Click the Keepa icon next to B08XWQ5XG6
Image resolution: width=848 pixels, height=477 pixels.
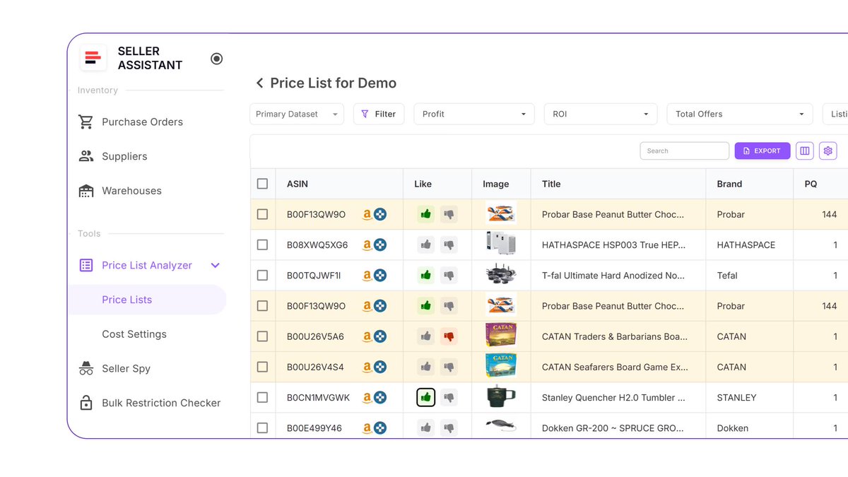pyautogui.click(x=380, y=245)
